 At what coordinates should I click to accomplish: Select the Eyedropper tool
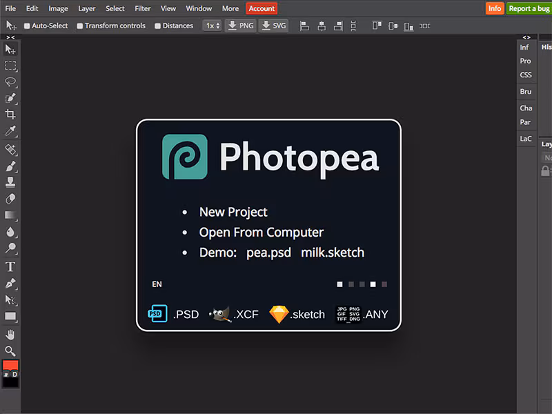click(10, 130)
